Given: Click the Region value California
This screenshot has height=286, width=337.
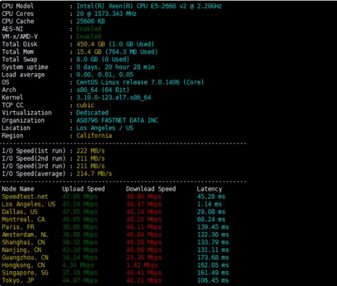Looking at the screenshot, I should point(94,136).
